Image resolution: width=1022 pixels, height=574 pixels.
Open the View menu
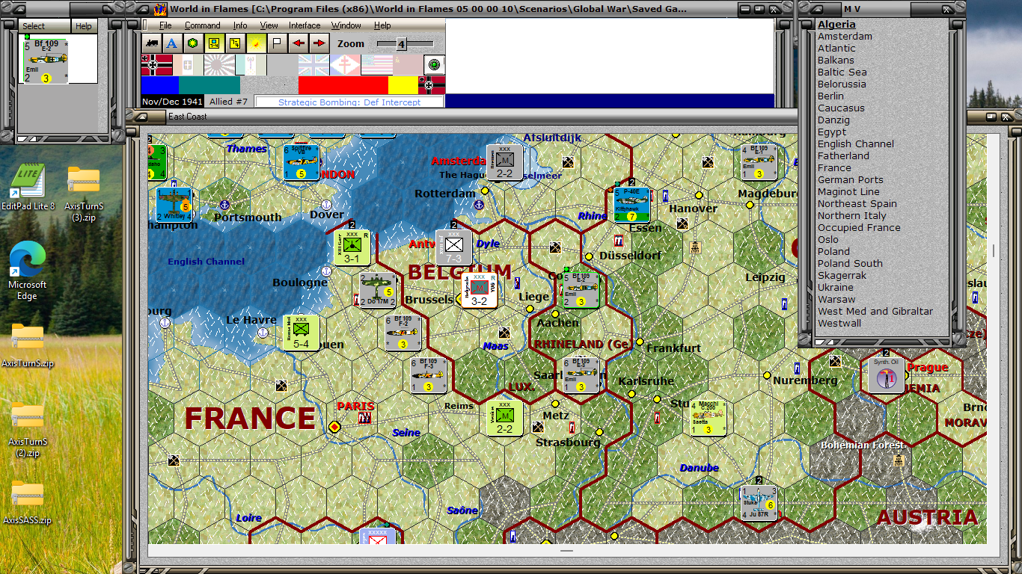[269, 25]
